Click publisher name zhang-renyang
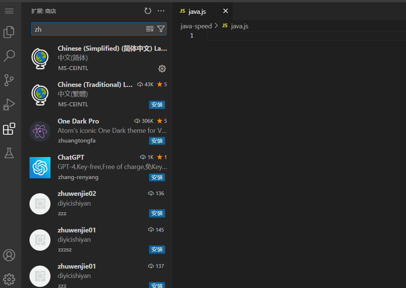Viewport: 406px width, 288px height. point(78,177)
